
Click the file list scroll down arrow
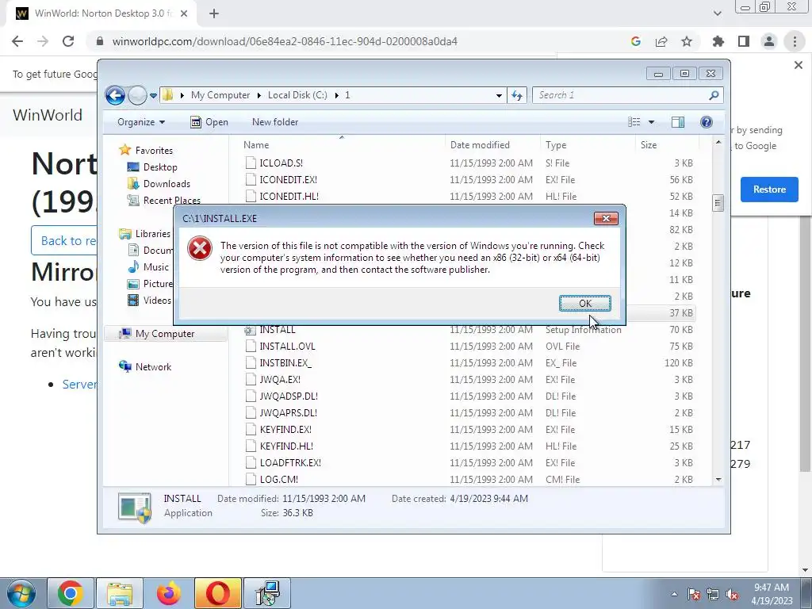[718, 480]
